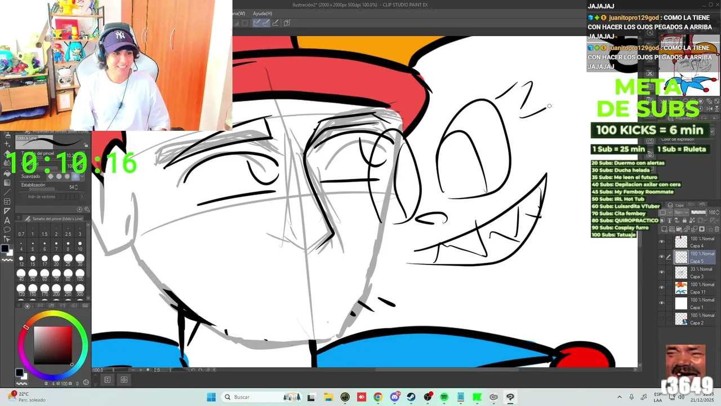Hide layer Capa 5
The width and height of the screenshot is (721, 406).
[x=661, y=257]
